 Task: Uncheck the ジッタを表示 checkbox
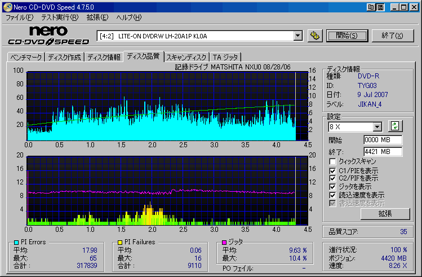(332, 186)
